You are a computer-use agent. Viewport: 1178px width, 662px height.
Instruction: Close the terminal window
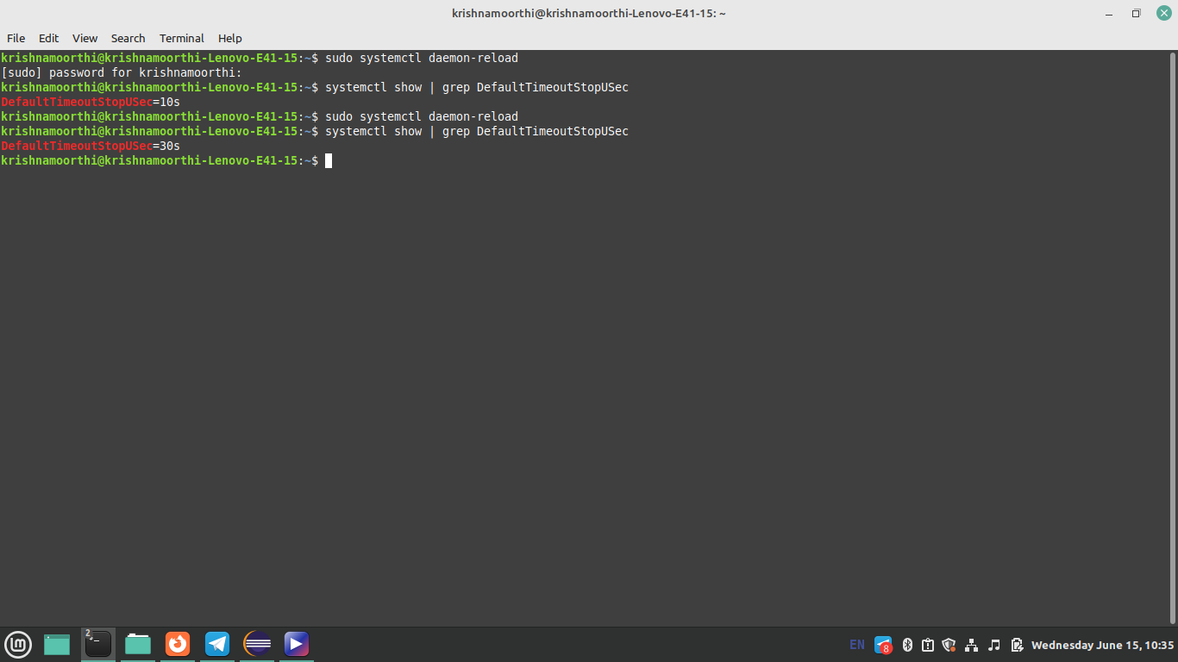click(x=1163, y=13)
